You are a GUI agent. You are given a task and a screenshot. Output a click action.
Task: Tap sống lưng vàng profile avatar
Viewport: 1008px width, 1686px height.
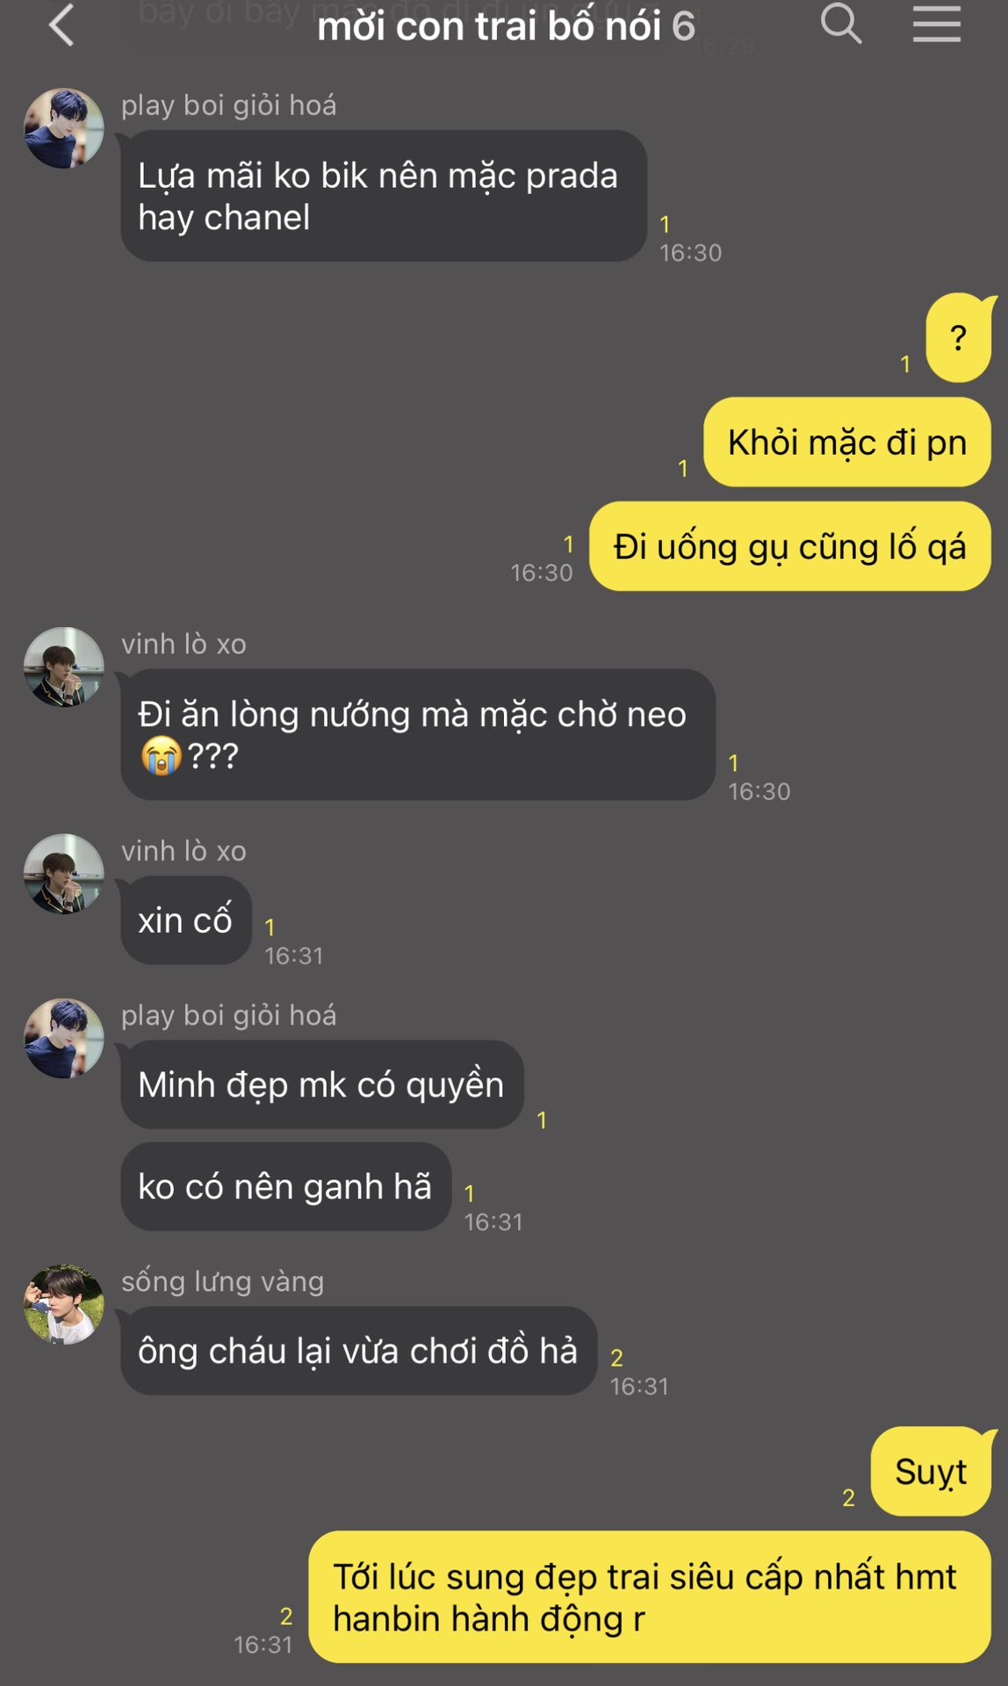click(63, 1304)
